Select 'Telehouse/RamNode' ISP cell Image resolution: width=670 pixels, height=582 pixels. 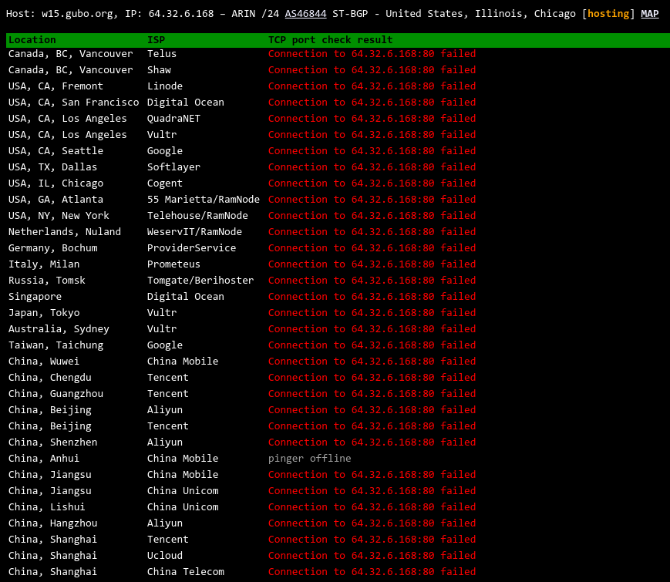197,216
